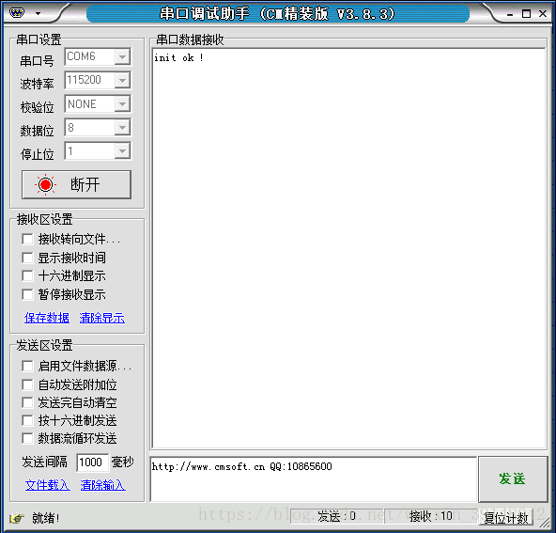The width and height of the screenshot is (556, 533).
Task: Click the 清除输入 link
Action: [102, 485]
